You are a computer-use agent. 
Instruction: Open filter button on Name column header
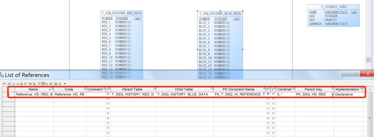tap(52, 89)
